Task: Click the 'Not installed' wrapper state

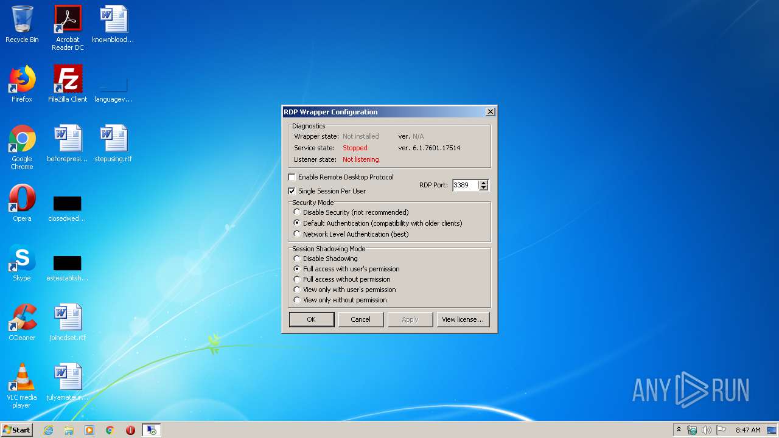Action: coord(360,136)
